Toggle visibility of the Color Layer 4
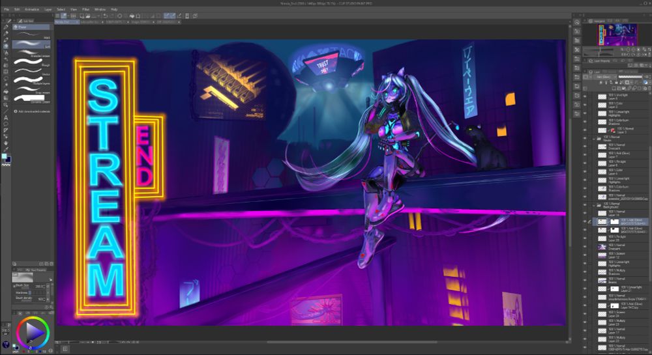Screen dimensions: 652x355 point(585,171)
